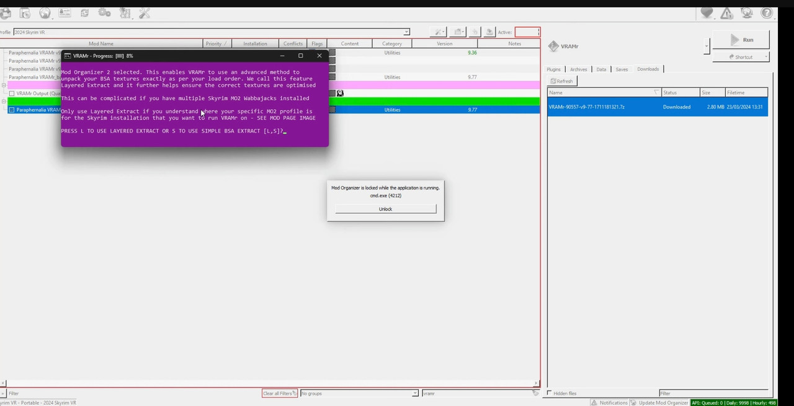Viewport: 794px width, 406px height.
Task: Sort by the Mod Name column header
Action: pyautogui.click(x=101, y=43)
